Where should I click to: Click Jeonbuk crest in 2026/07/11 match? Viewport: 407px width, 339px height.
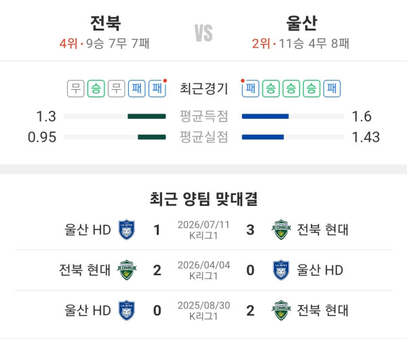pyautogui.click(x=281, y=230)
